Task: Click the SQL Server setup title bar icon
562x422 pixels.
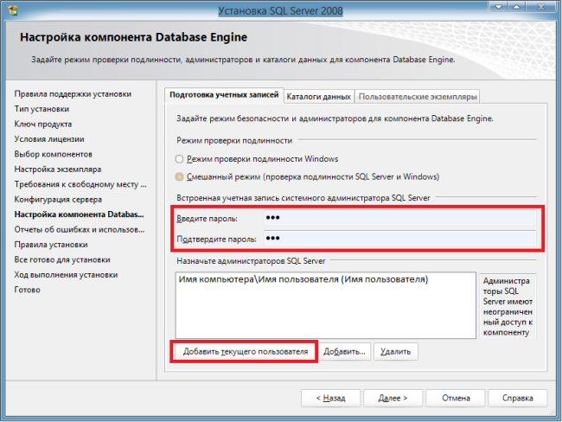Action: click(x=13, y=10)
